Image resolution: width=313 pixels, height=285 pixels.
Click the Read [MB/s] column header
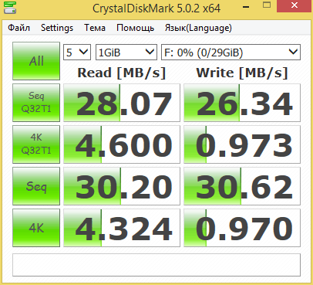point(122,73)
